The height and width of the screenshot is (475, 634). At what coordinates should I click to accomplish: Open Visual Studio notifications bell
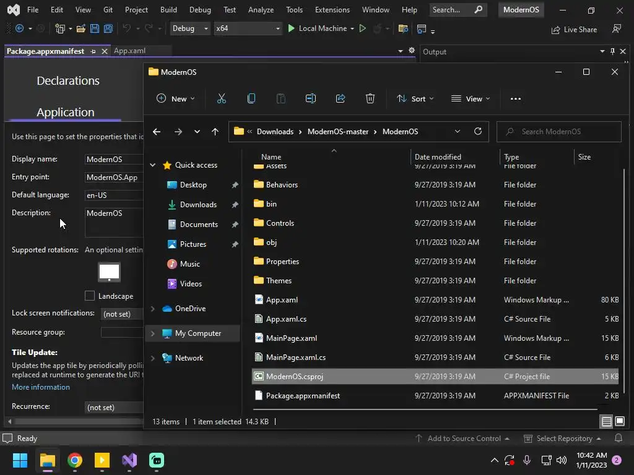pyautogui.click(x=619, y=439)
